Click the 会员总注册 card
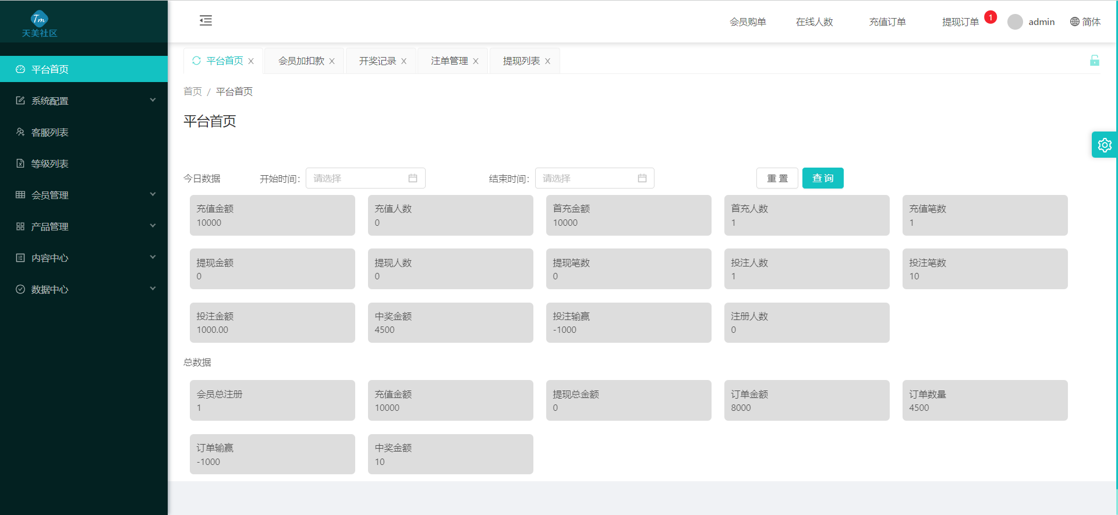Viewport: 1118px width, 515px height. point(273,400)
